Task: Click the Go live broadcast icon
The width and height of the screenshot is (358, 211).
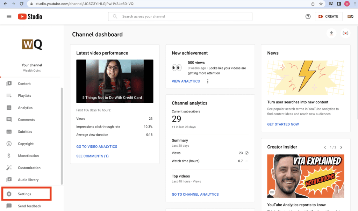Action: 345,33
